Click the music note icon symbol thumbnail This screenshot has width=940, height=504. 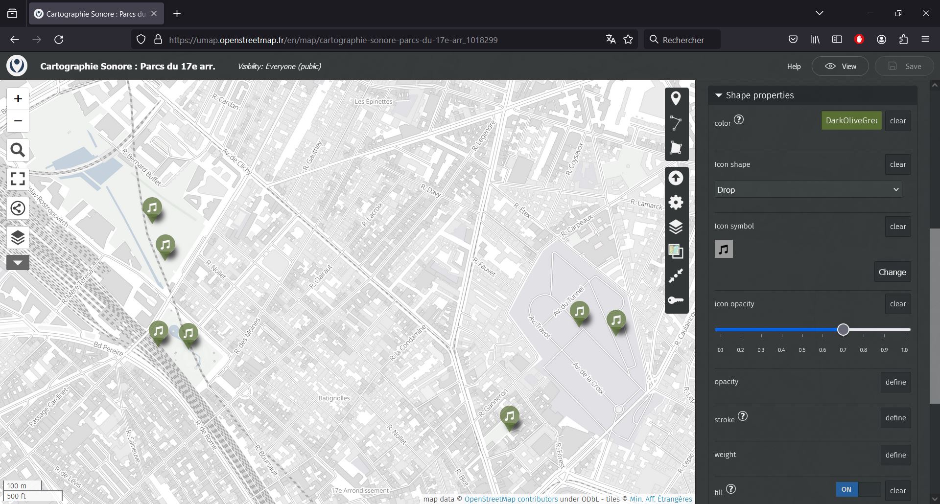(724, 249)
